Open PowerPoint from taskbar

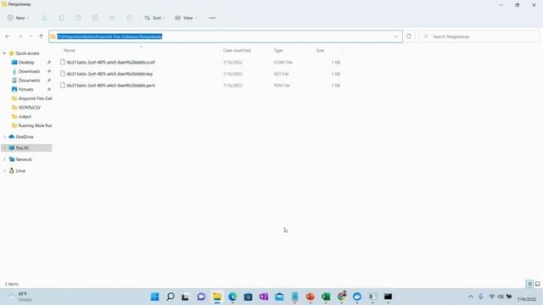pyautogui.click(x=311, y=297)
